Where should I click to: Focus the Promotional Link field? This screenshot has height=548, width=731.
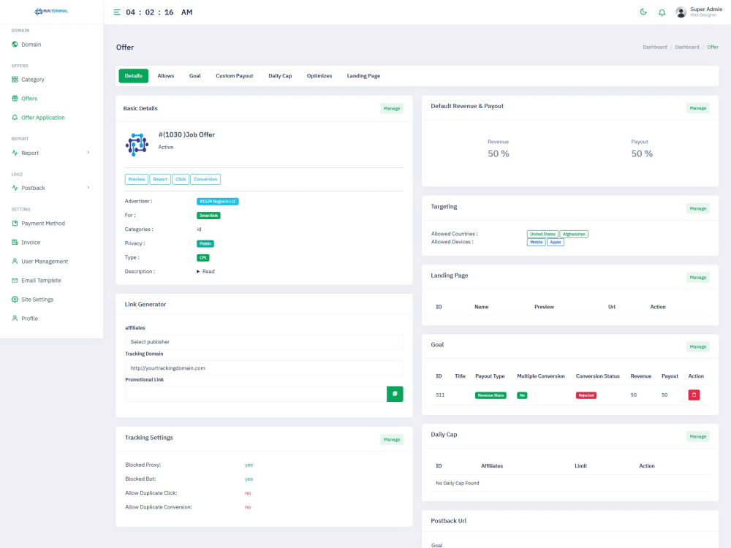point(255,394)
